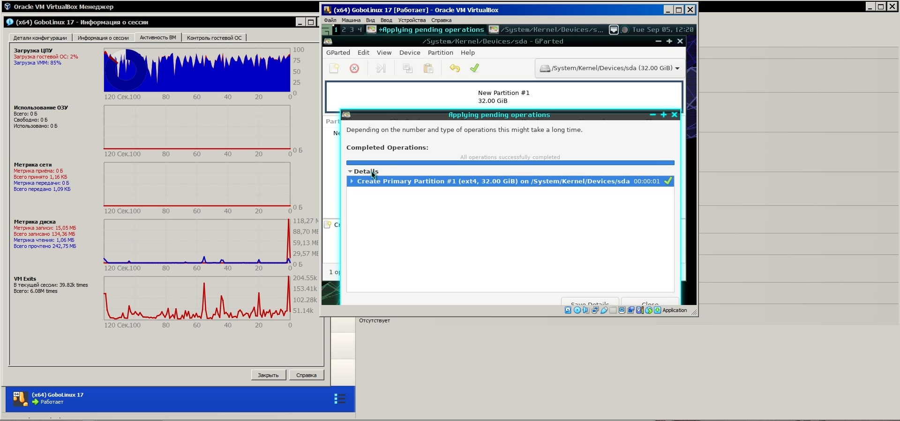
Task: Open the sda device selector dropdown
Action: 609,68
